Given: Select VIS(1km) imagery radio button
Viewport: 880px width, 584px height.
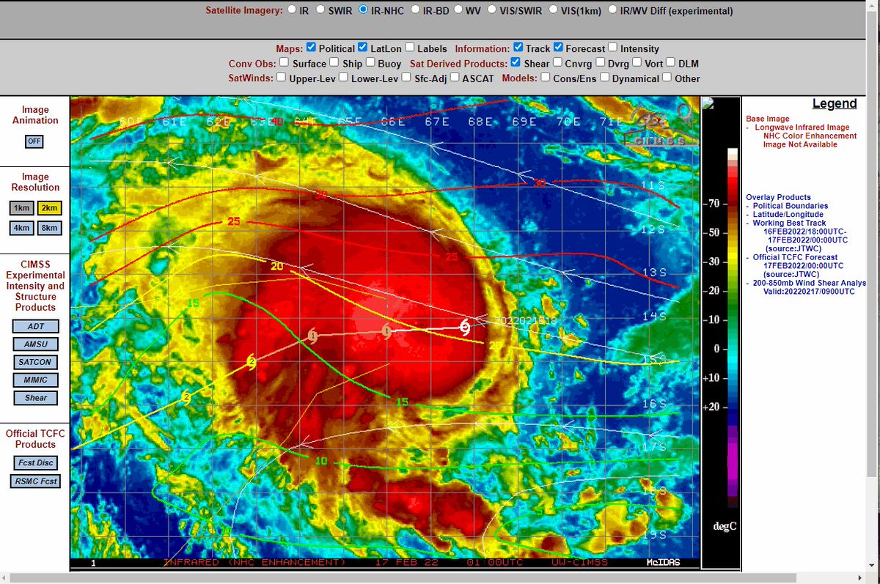Looking at the screenshot, I should (552, 10).
